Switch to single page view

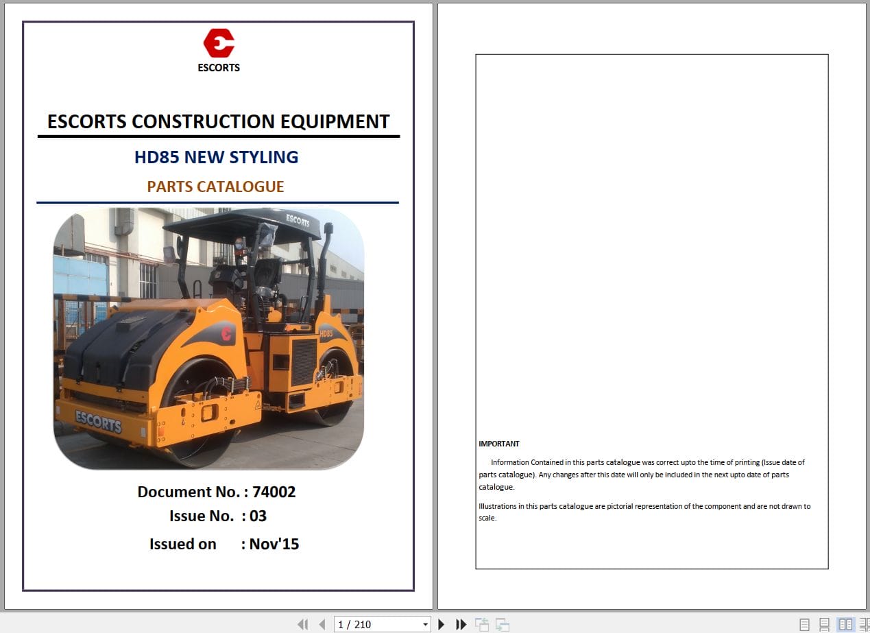(x=805, y=625)
